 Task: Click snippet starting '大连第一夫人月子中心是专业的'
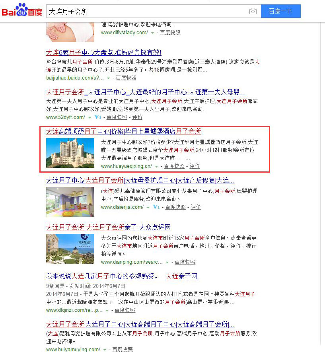tap(152, 105)
